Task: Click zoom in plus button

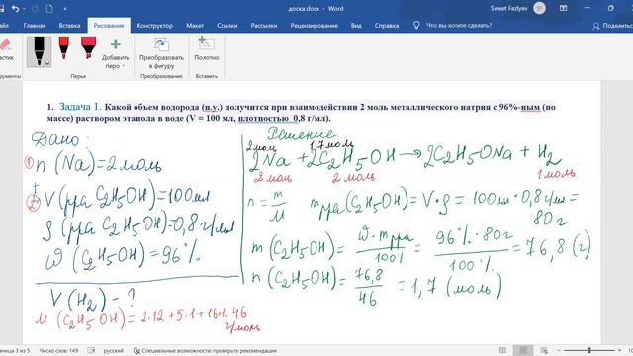Action: [x=620, y=350]
